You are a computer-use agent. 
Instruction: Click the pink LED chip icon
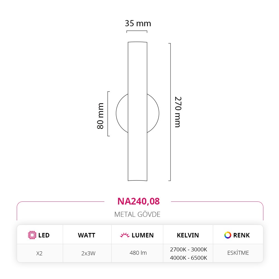(32, 235)
